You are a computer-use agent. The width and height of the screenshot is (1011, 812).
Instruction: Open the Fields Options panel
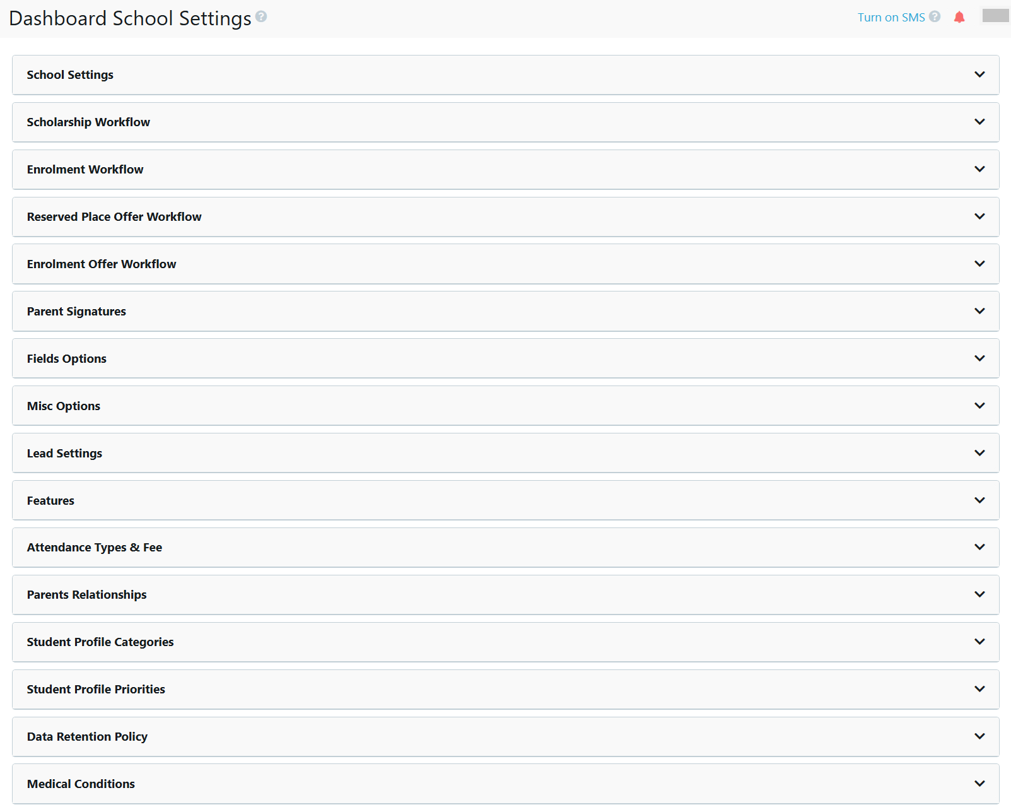pos(979,358)
